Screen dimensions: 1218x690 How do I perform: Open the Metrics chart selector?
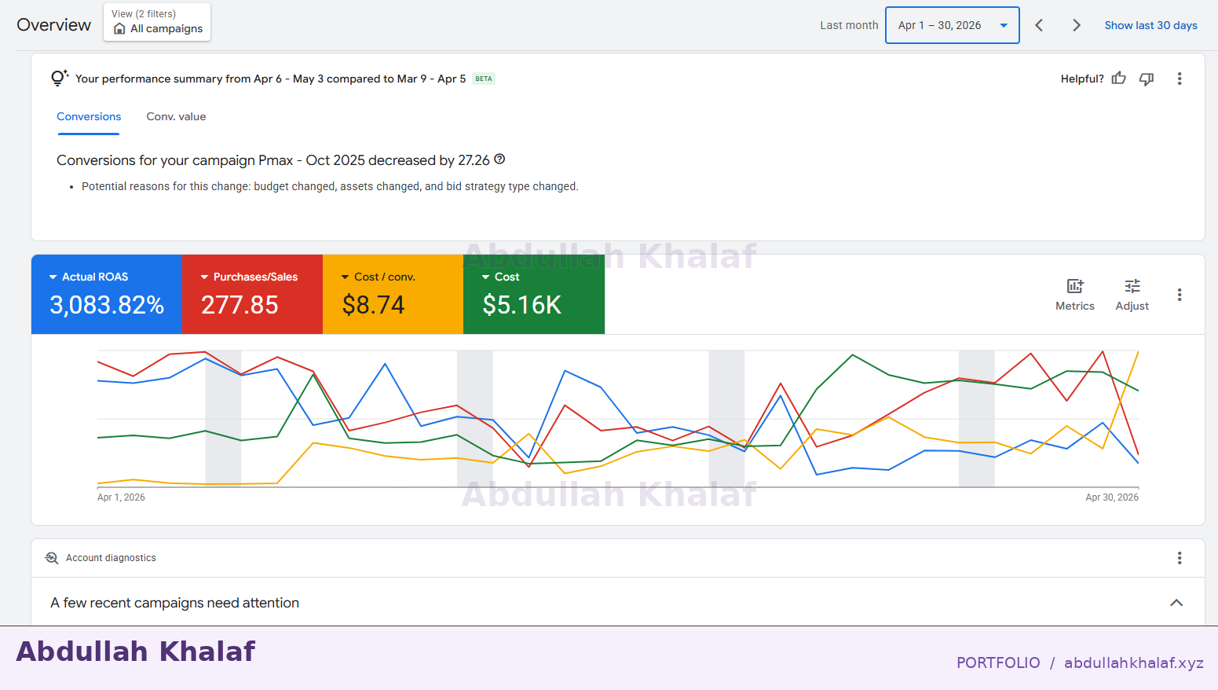[x=1075, y=295]
